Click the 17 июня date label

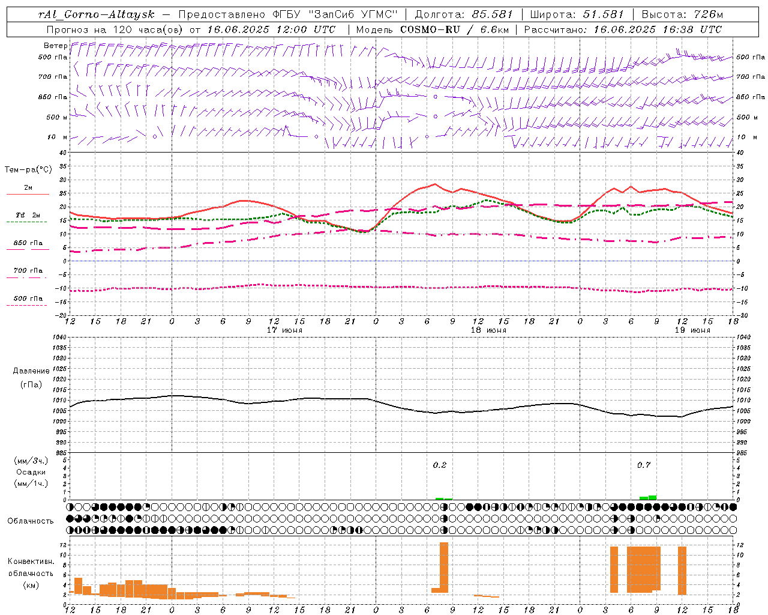284,330
